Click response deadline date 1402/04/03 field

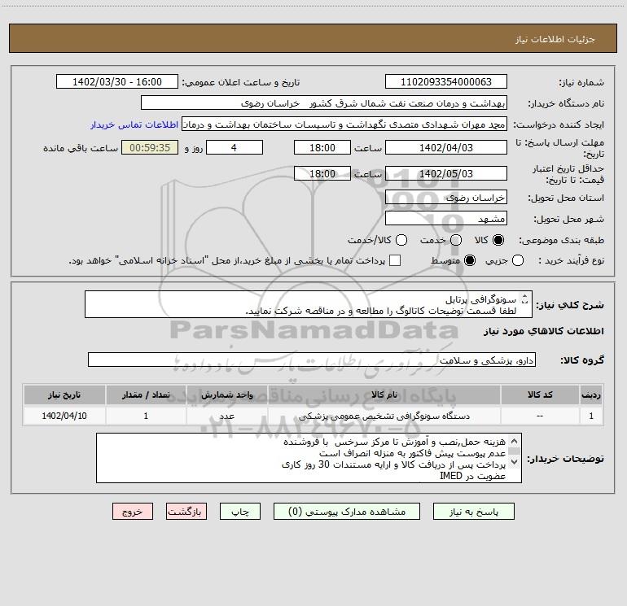[x=446, y=147]
